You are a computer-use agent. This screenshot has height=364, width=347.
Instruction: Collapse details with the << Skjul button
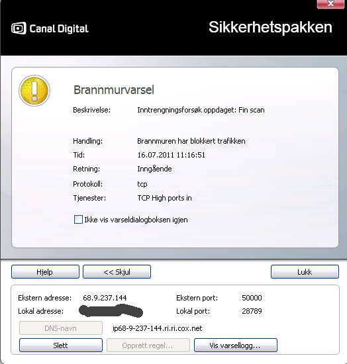[x=117, y=271]
